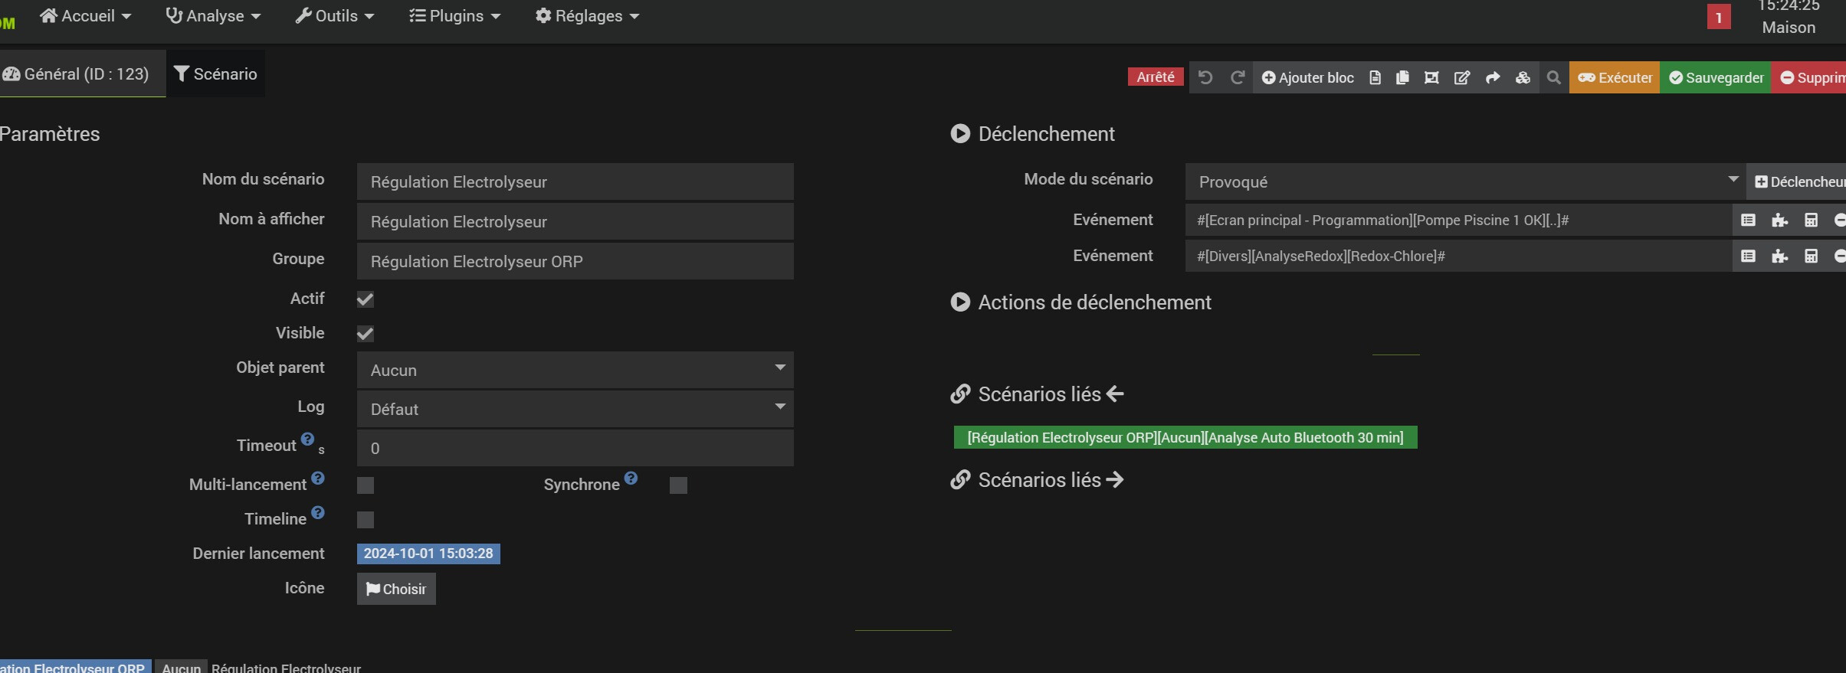Expand the Log dropdown set to Défaut
The height and width of the screenshot is (673, 1846).
coord(575,409)
